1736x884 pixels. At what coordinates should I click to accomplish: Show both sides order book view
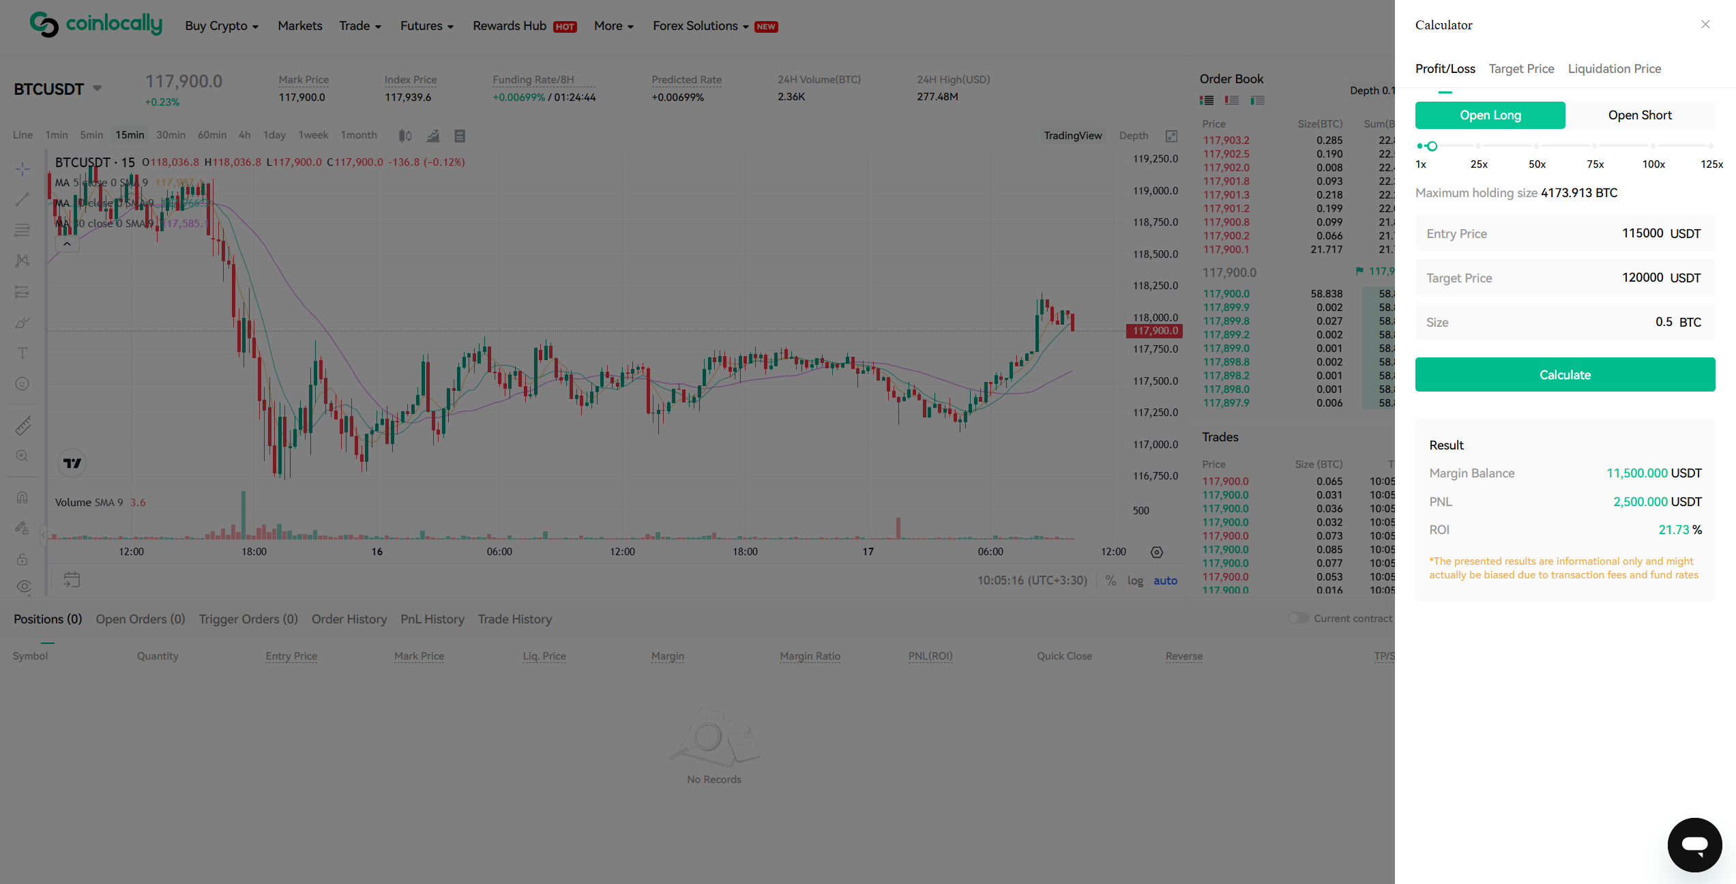(x=1207, y=100)
